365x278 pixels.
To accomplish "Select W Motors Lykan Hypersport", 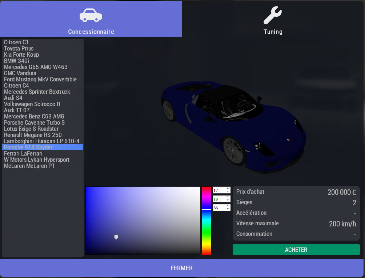I will (43, 160).
